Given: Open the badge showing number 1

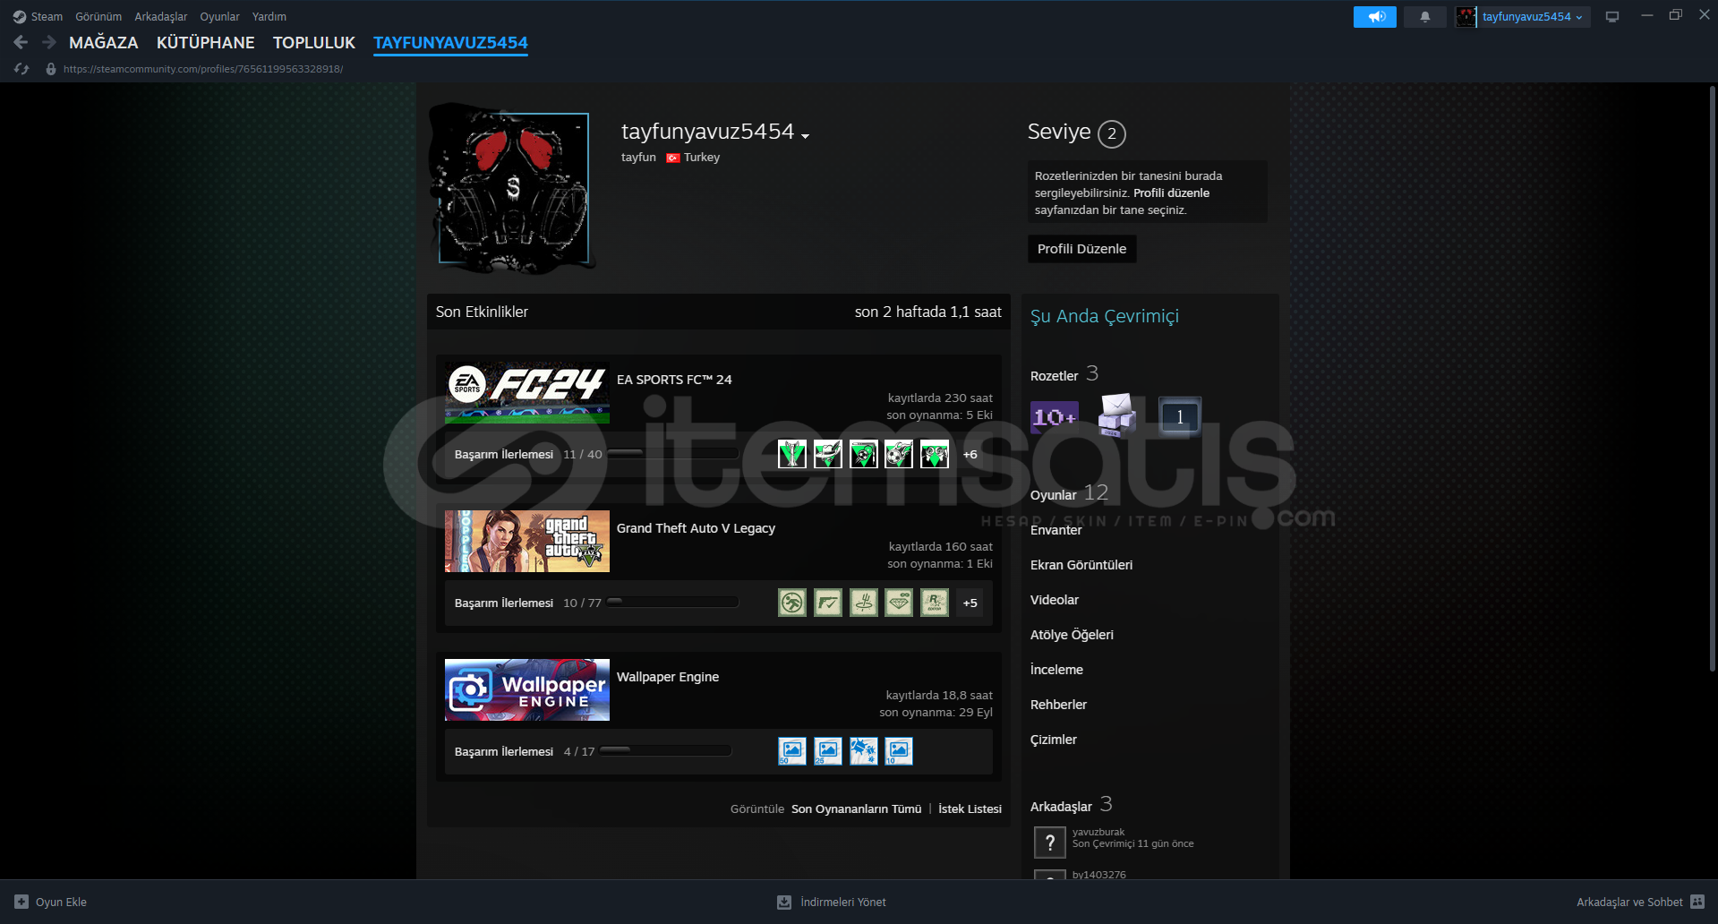Looking at the screenshot, I should click(x=1180, y=416).
